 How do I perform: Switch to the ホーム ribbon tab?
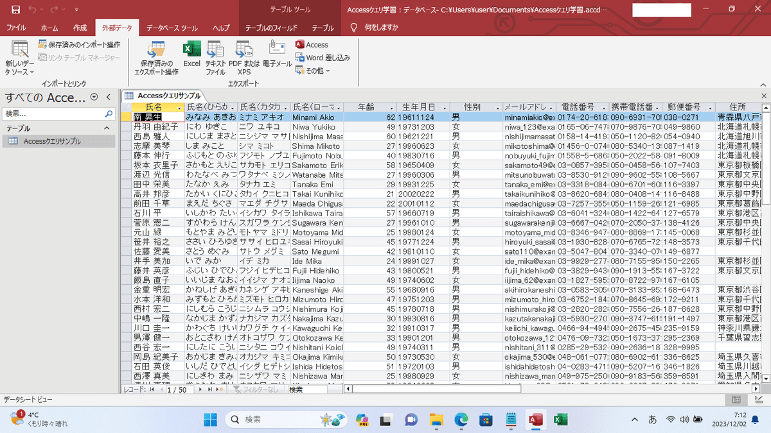49,28
